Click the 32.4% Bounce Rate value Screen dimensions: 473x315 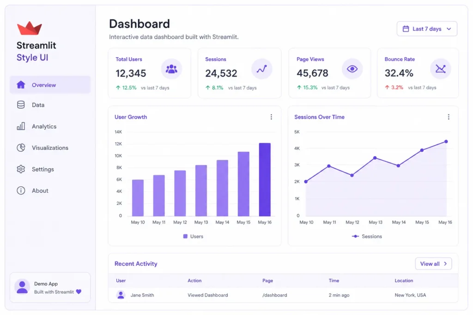click(x=399, y=73)
